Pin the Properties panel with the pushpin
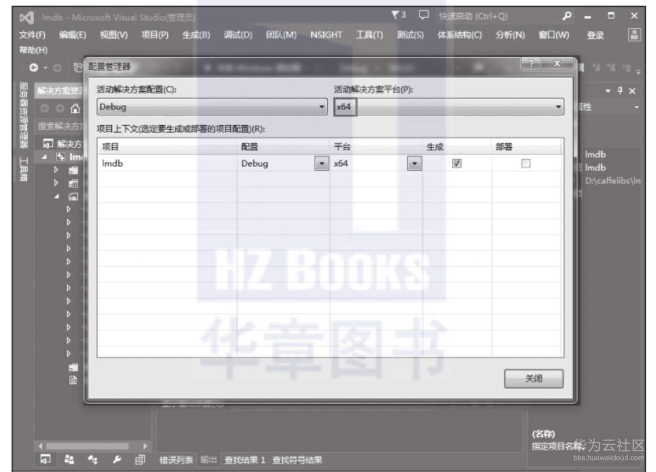Viewport: 656px width, 472px height. (x=620, y=90)
